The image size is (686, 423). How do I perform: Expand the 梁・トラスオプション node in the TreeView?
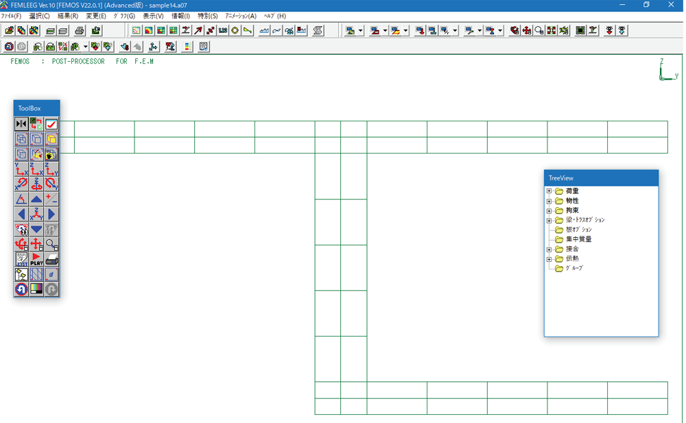549,221
